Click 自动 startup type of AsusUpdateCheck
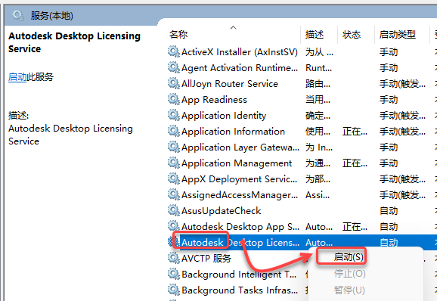 coord(389,211)
